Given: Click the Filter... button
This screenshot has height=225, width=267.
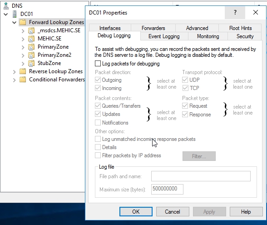Looking at the screenshot, I should tap(199, 156).
